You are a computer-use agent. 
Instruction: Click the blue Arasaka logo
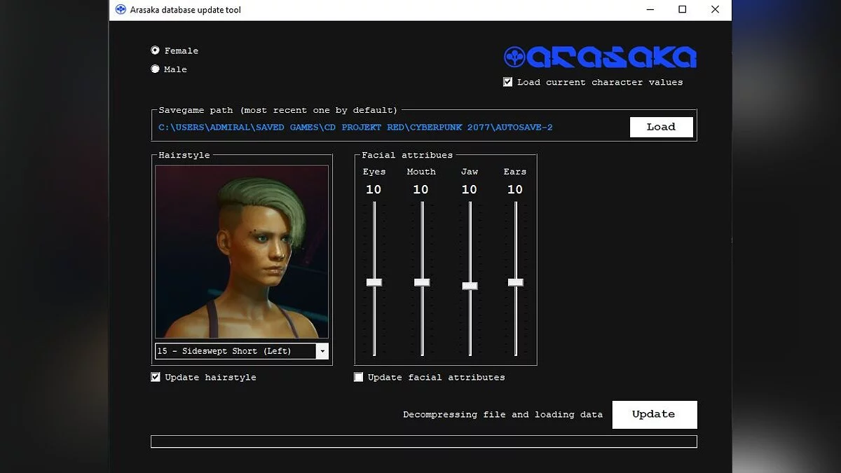[600, 57]
